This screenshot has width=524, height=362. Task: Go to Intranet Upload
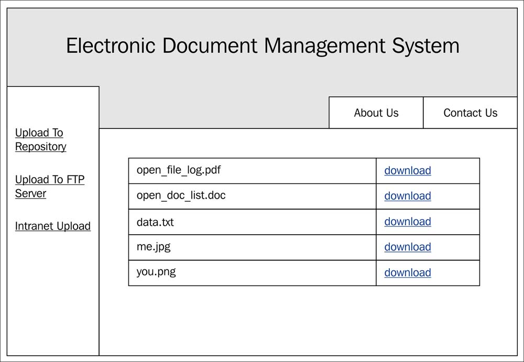[52, 226]
